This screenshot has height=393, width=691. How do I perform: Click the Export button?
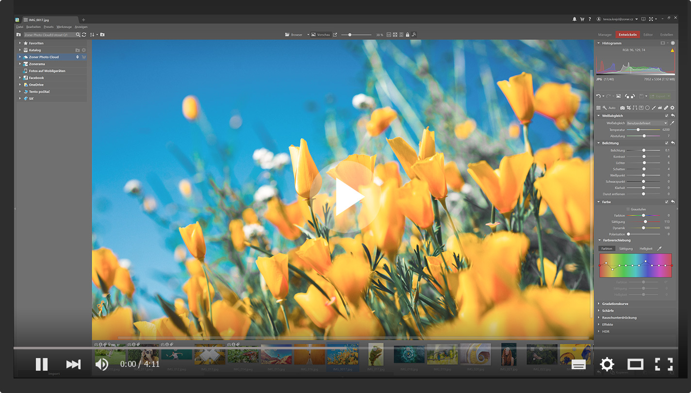(660, 96)
